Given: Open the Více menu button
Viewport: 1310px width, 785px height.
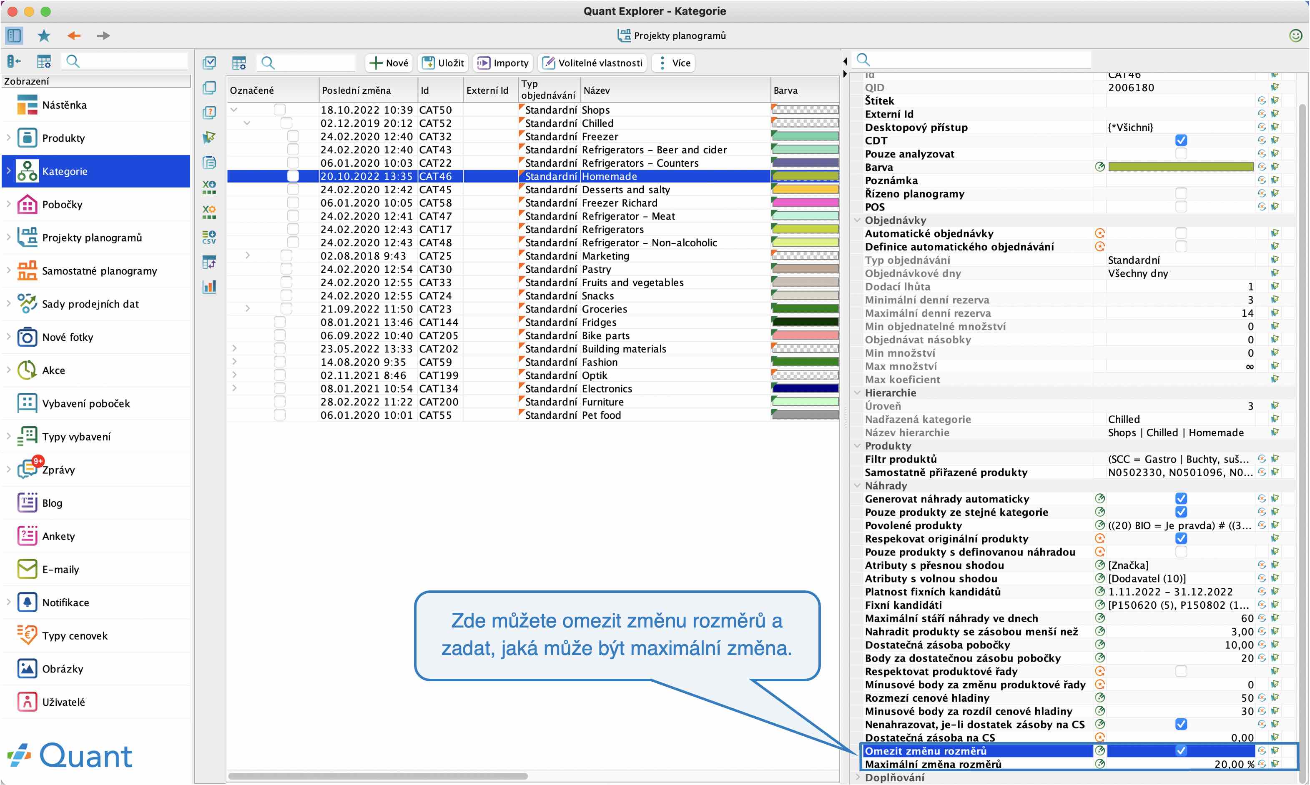Looking at the screenshot, I should pos(674,63).
